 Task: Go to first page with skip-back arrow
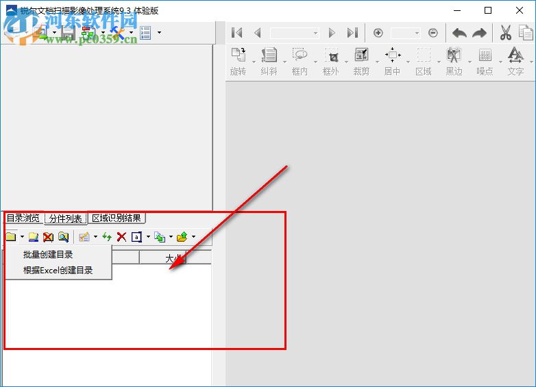237,33
